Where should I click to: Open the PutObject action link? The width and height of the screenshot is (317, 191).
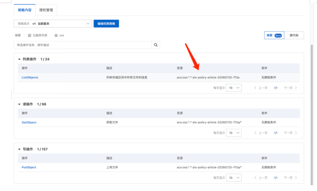point(29,167)
